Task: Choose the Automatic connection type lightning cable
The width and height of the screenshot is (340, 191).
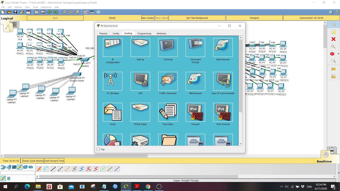Action: (x=39, y=169)
